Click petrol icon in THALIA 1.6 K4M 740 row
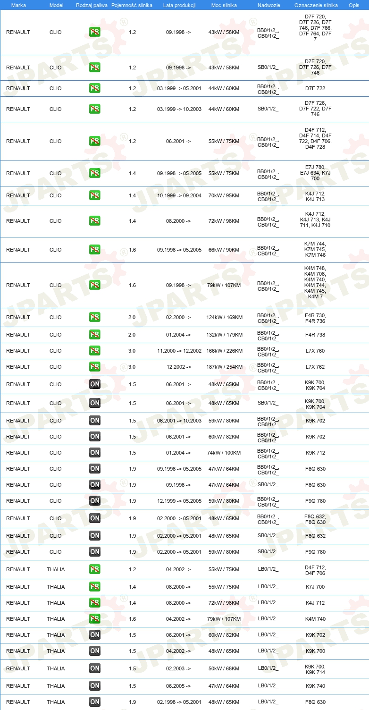Viewport: 369px width, 710px height. tap(95, 619)
